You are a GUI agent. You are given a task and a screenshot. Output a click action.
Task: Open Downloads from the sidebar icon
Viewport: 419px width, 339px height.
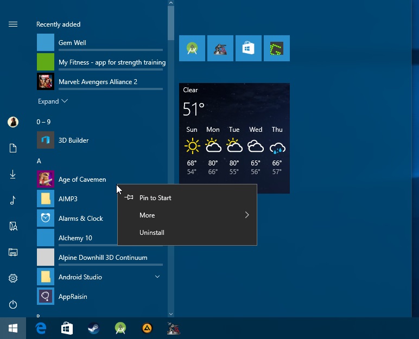click(x=13, y=174)
